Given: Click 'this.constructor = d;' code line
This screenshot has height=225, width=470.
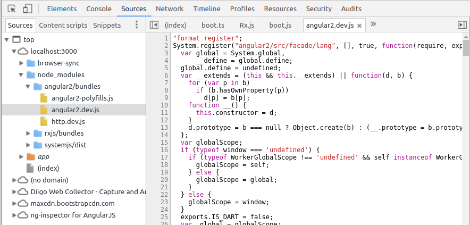Looking at the screenshot, I should coord(237,113).
